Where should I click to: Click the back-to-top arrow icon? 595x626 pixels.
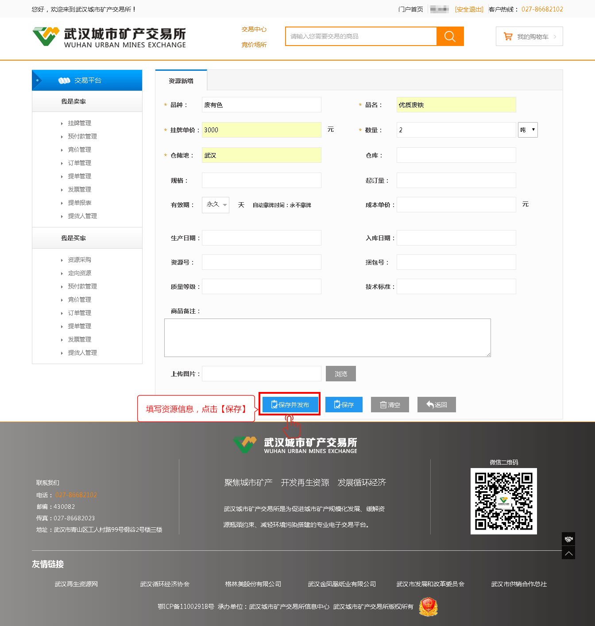tap(568, 553)
